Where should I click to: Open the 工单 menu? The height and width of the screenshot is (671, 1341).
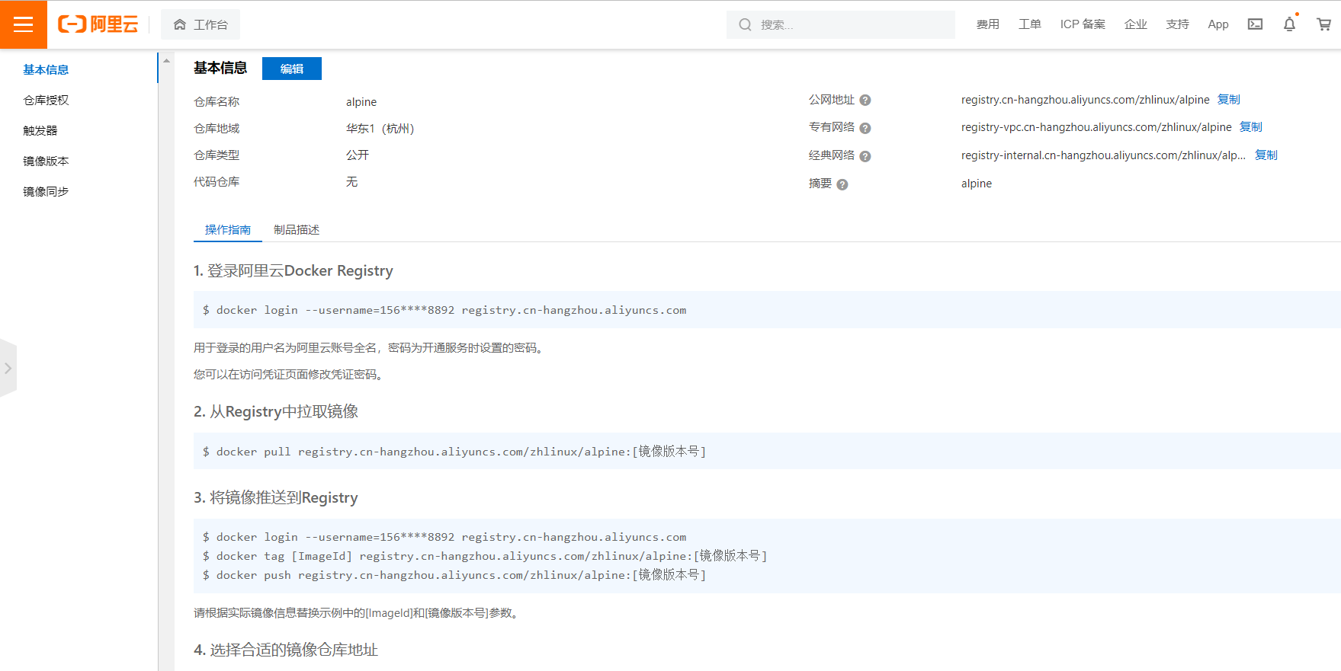(x=1029, y=24)
